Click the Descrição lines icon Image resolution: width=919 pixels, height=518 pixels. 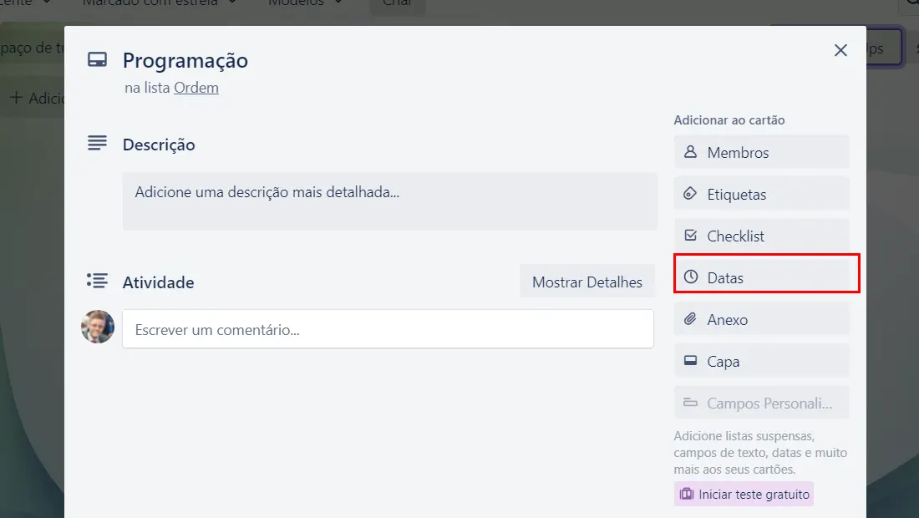tap(97, 142)
